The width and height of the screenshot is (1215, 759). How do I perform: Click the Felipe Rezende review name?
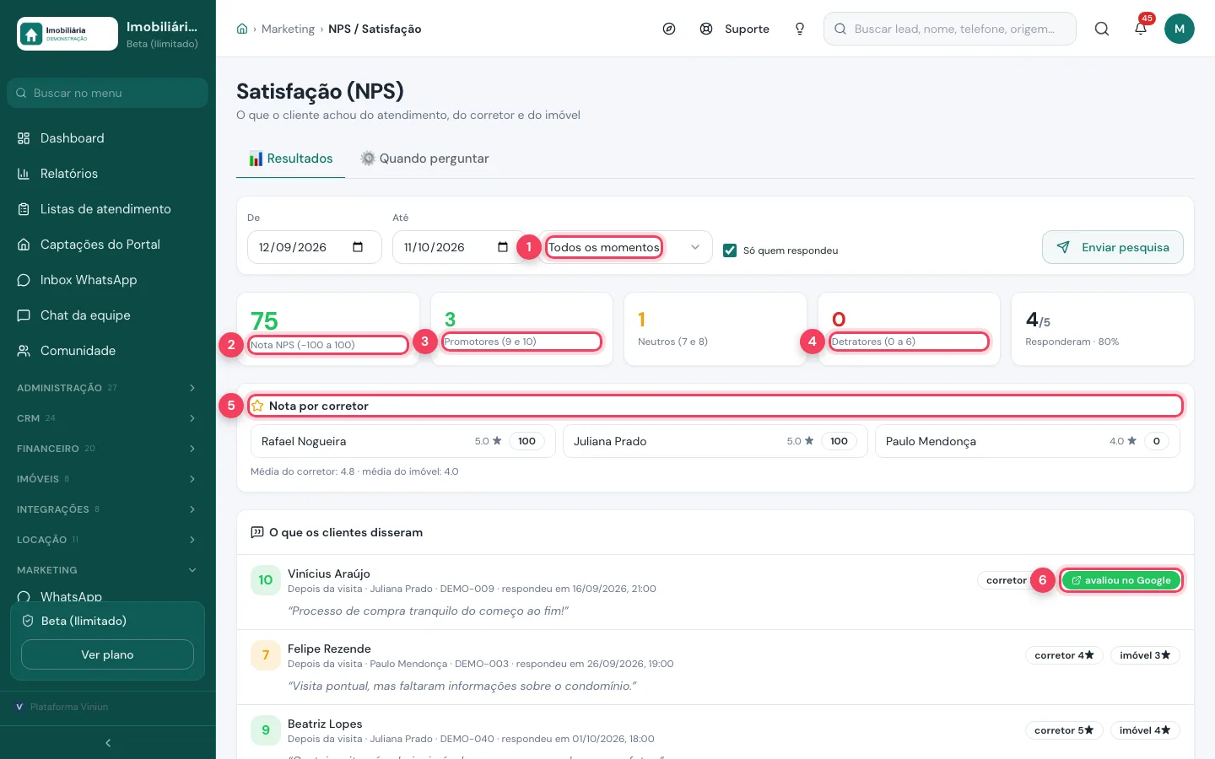click(329, 649)
